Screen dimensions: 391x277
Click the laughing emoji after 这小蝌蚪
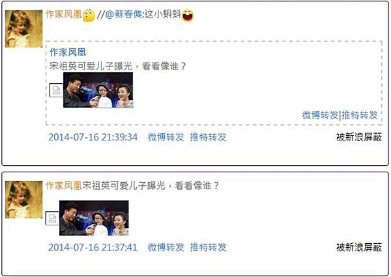pos(188,15)
